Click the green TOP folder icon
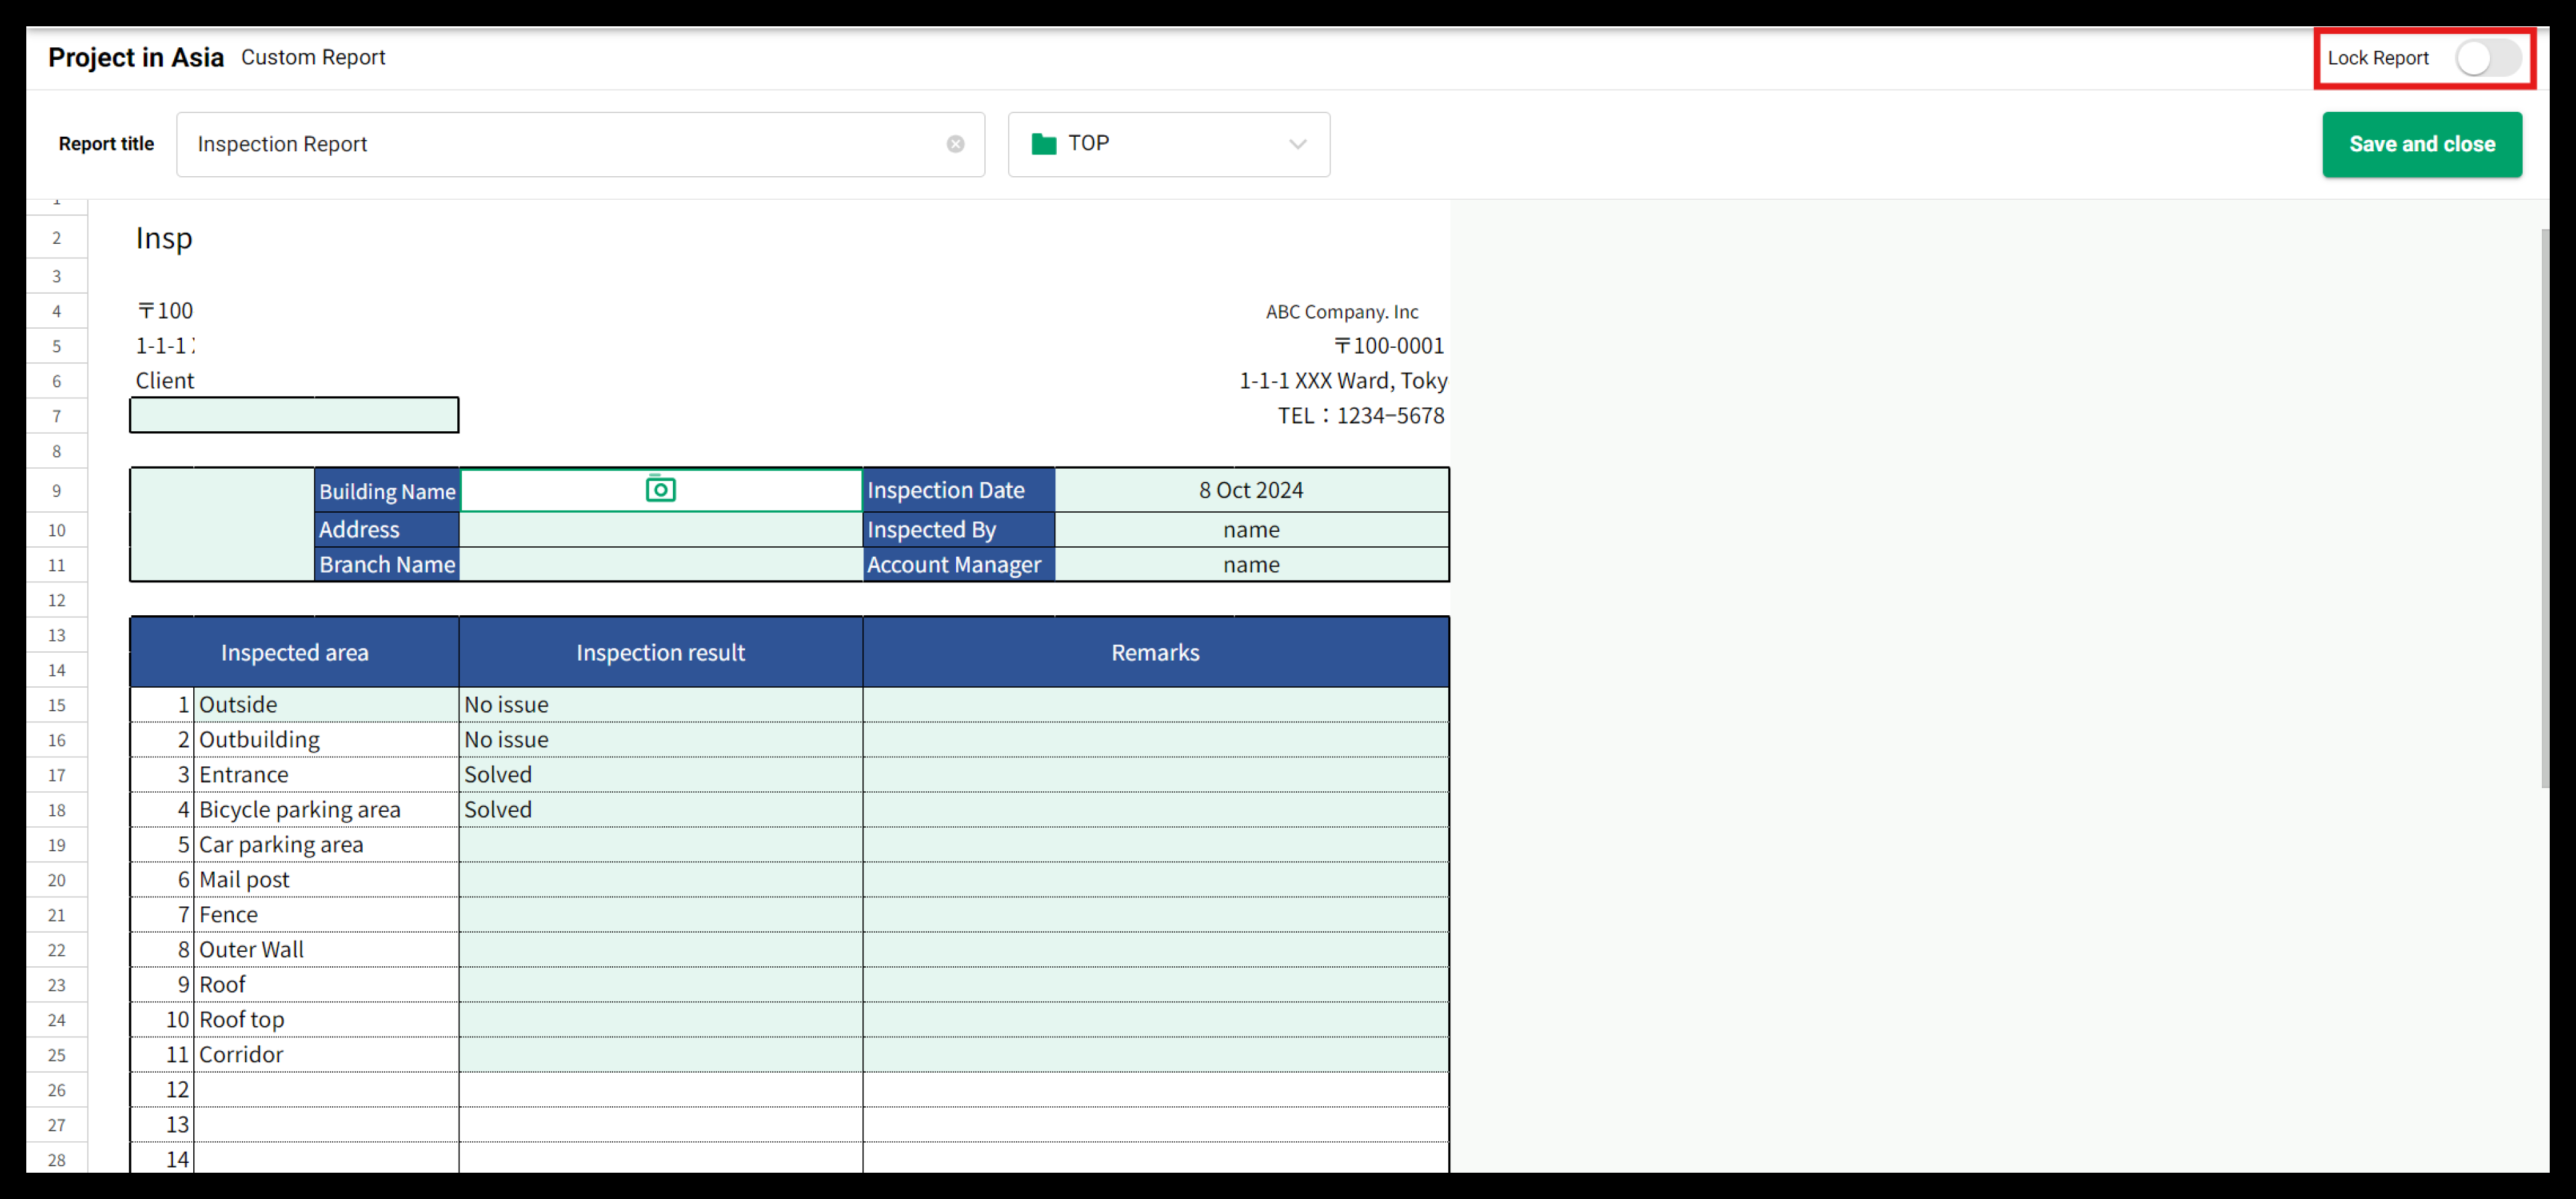2576x1199 pixels. tap(1043, 144)
